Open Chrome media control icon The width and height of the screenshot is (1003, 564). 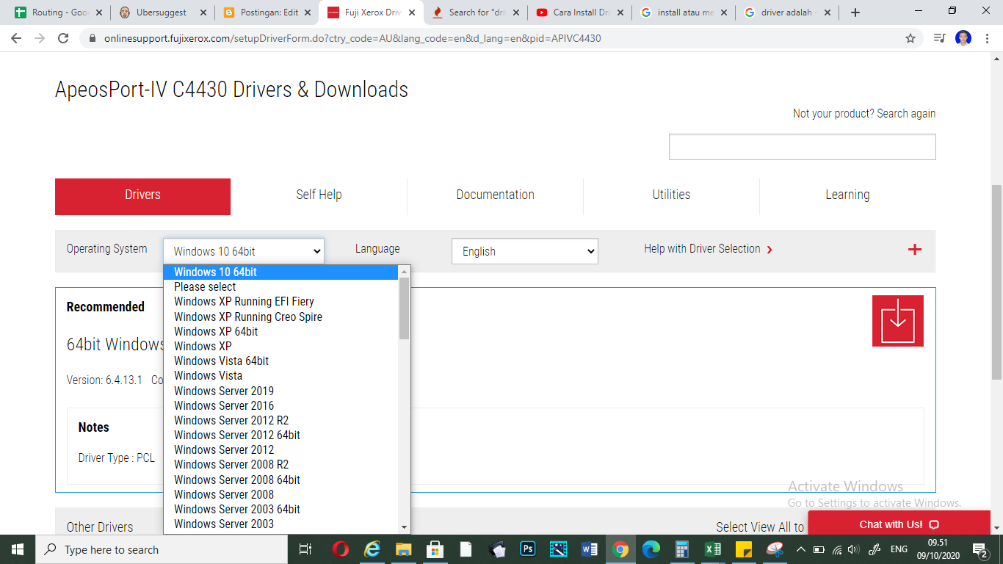pyautogui.click(x=939, y=38)
